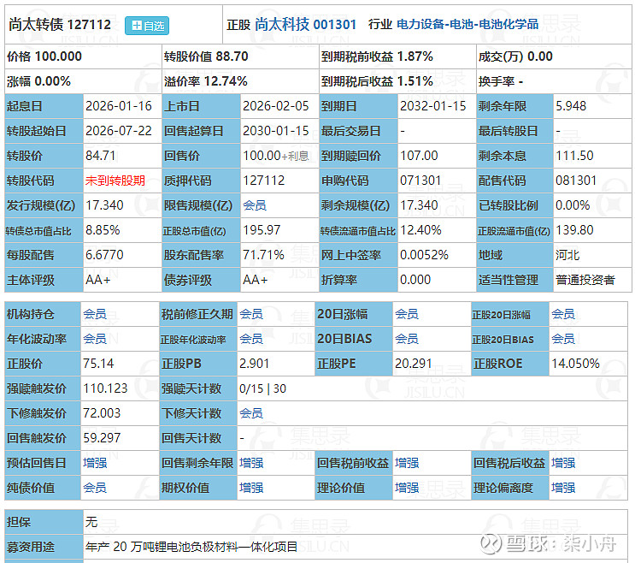Viewport: 635px width, 563px height.
Task: Click the 起息日 date 2026-01-16
Action: pyautogui.click(x=119, y=106)
